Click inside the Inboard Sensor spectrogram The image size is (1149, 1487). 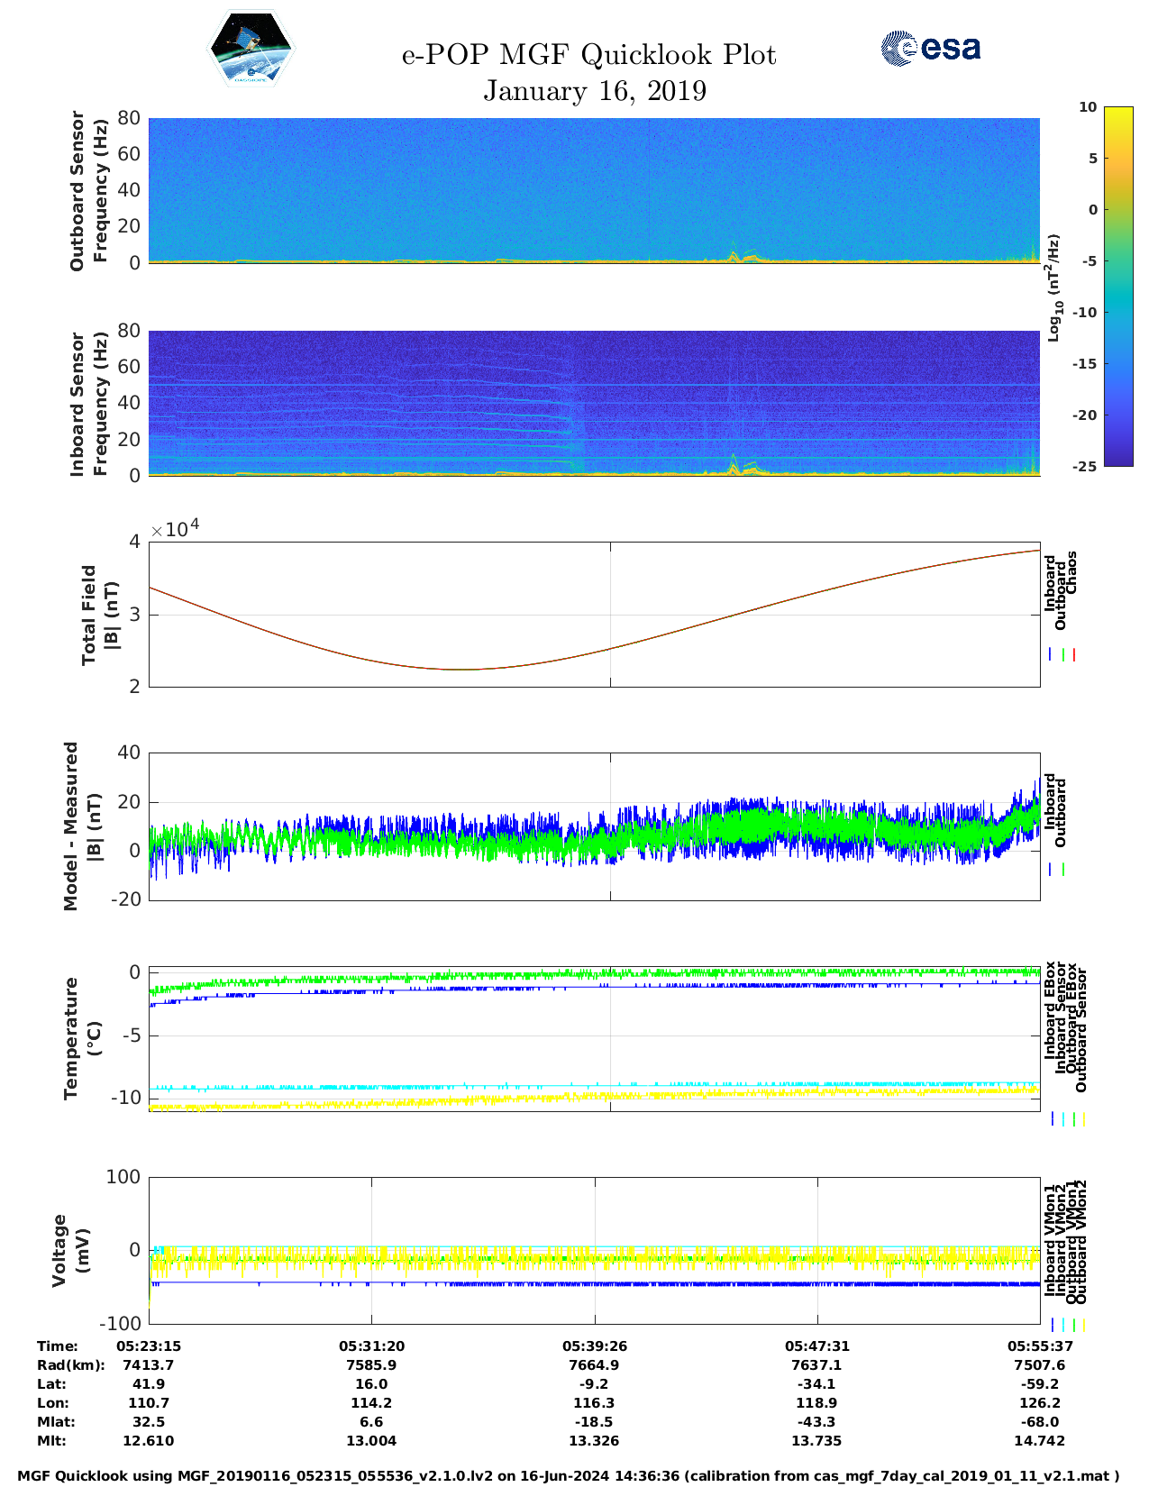click(x=594, y=403)
